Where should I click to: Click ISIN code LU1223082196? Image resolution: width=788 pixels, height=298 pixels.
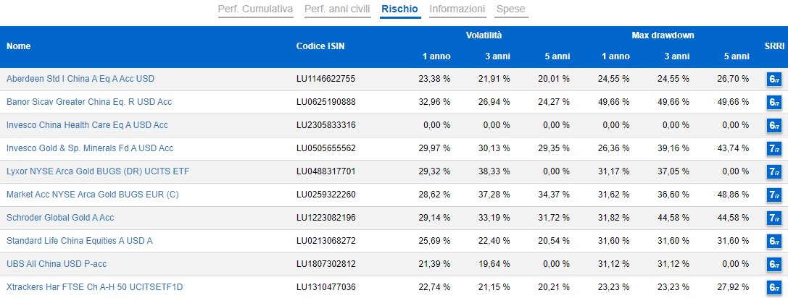325,218
